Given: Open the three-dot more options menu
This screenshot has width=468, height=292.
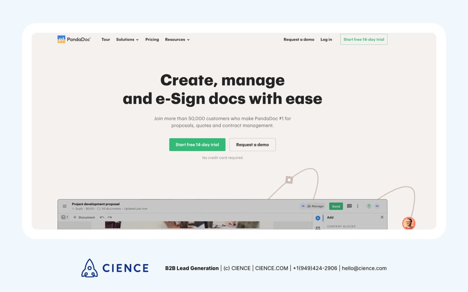Looking at the screenshot, I should pyautogui.click(x=357, y=206).
